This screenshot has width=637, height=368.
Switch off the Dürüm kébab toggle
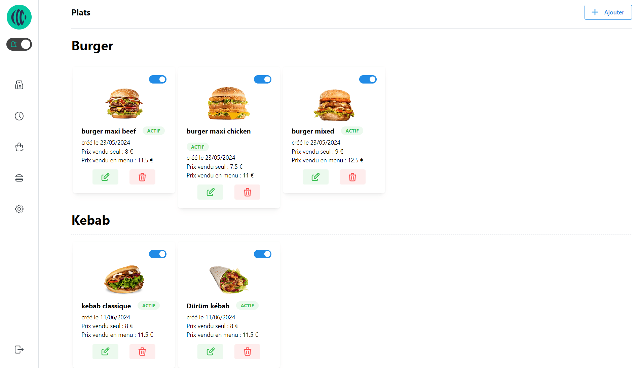click(x=263, y=254)
